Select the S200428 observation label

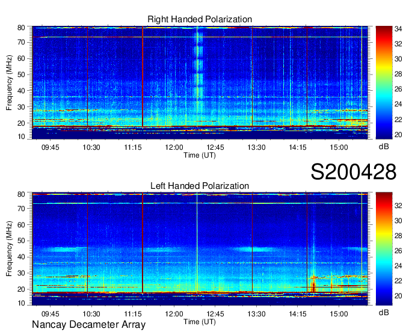[354, 172]
